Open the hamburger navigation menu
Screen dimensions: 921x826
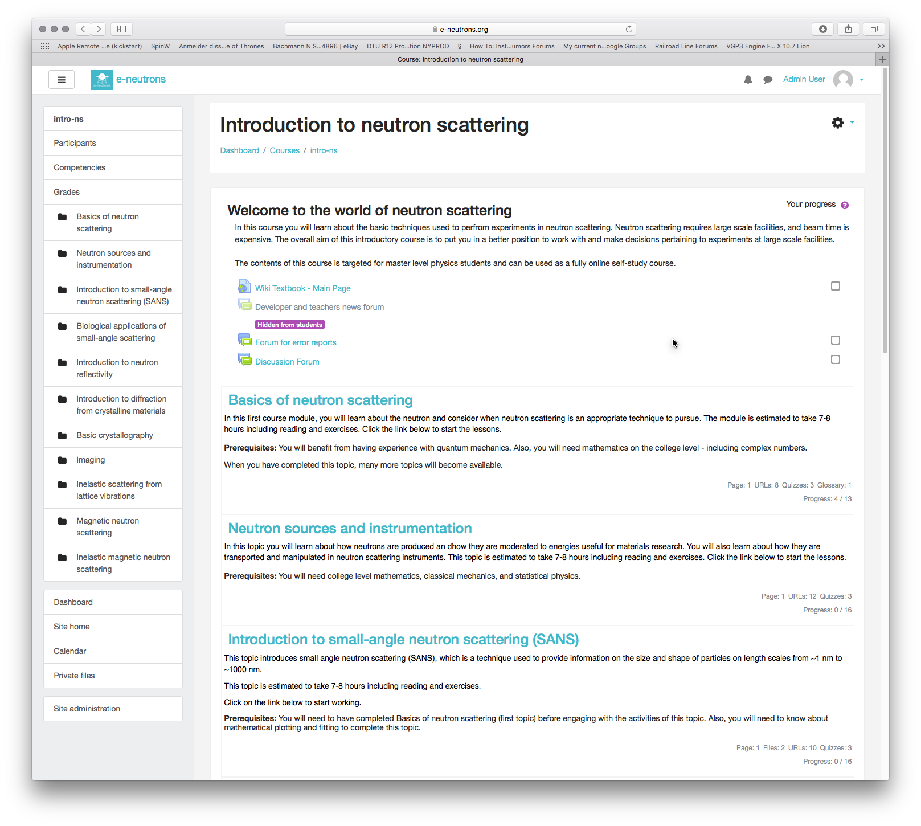point(61,79)
